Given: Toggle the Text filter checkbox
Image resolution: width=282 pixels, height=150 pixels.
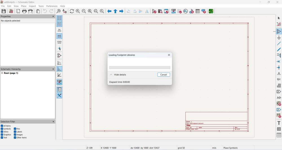Looking at the screenshot, I should pyautogui.click(x=2, y=138).
